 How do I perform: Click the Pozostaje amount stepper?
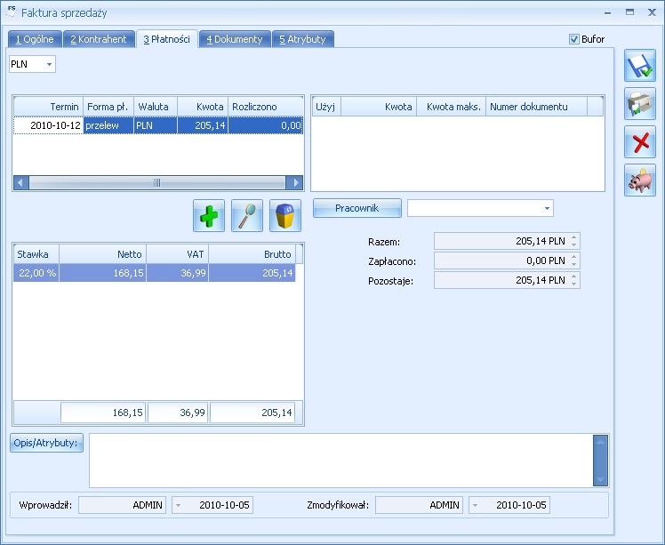573,280
